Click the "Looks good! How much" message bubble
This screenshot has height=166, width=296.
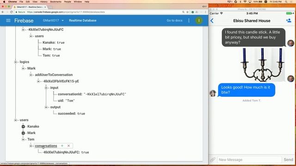pos(247,90)
